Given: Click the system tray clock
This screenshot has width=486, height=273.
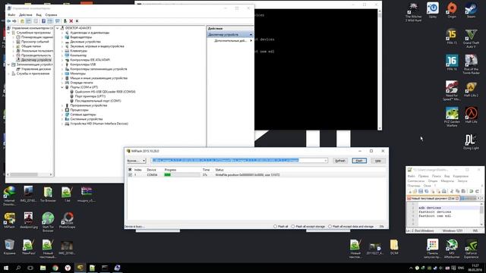Looking at the screenshot, I should pyautogui.click(x=475, y=268).
